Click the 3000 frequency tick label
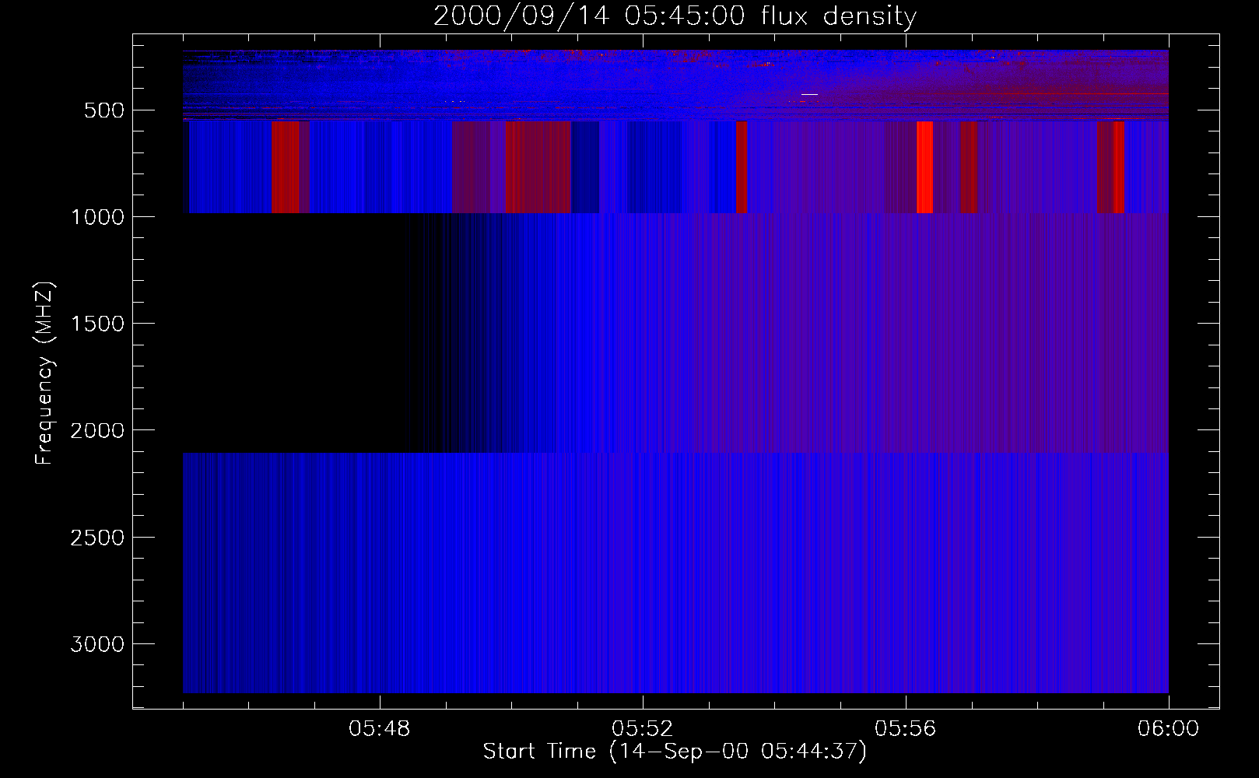 pyautogui.click(x=97, y=644)
